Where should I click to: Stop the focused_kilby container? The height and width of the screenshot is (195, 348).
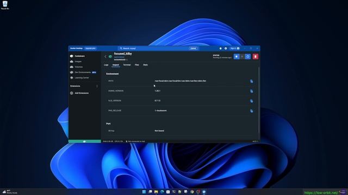pyautogui.click(x=237, y=56)
